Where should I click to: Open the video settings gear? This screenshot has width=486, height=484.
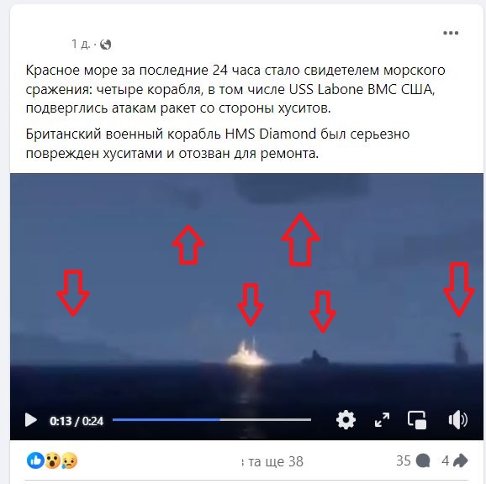click(346, 420)
